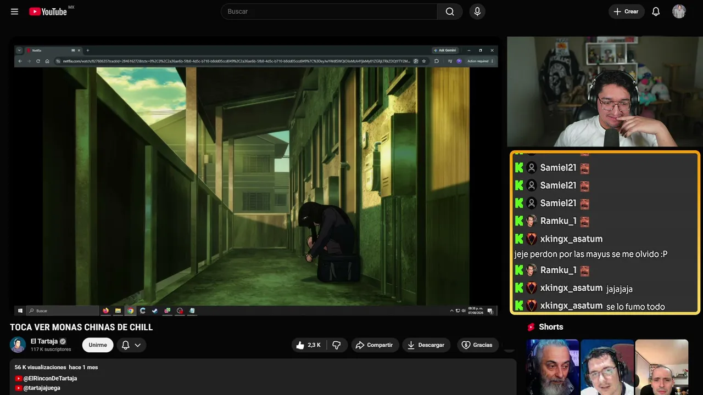
Task: Go to the YouTube home logo
Action: (48, 12)
